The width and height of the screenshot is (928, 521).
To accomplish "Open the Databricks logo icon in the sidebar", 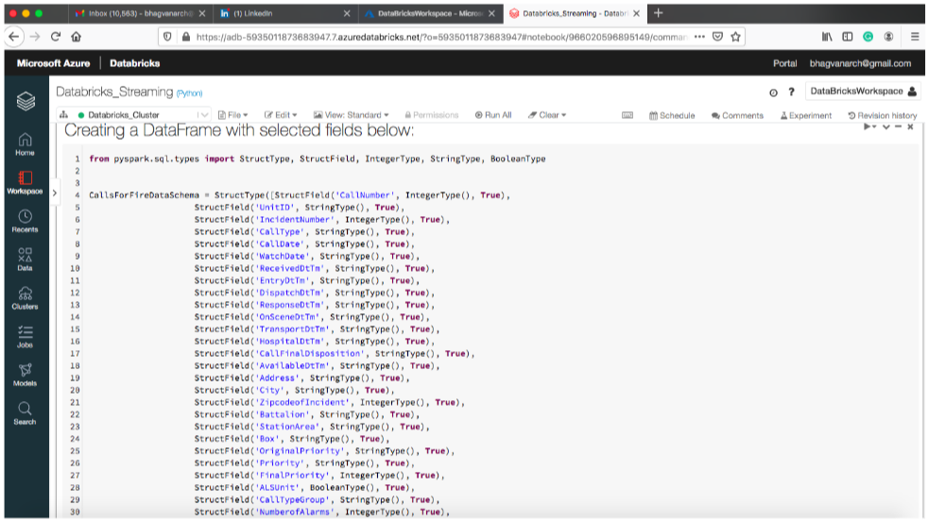I will (x=26, y=101).
